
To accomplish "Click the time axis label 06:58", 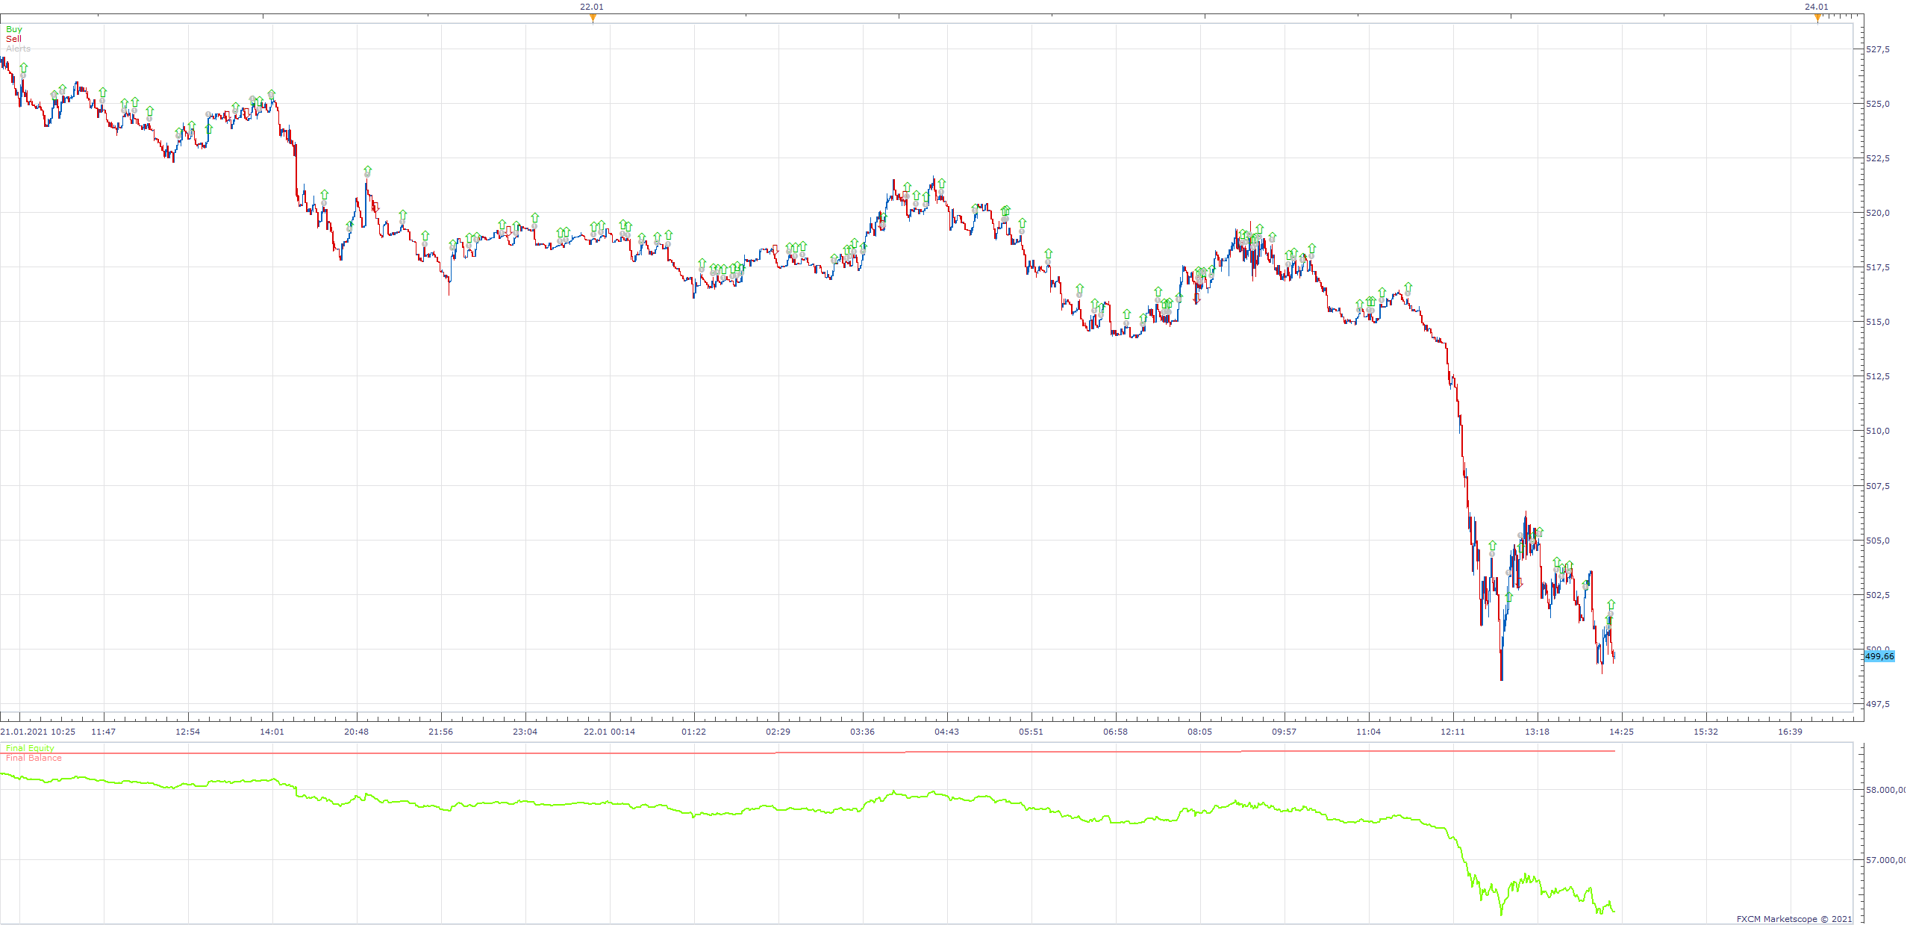I will click(x=1115, y=732).
